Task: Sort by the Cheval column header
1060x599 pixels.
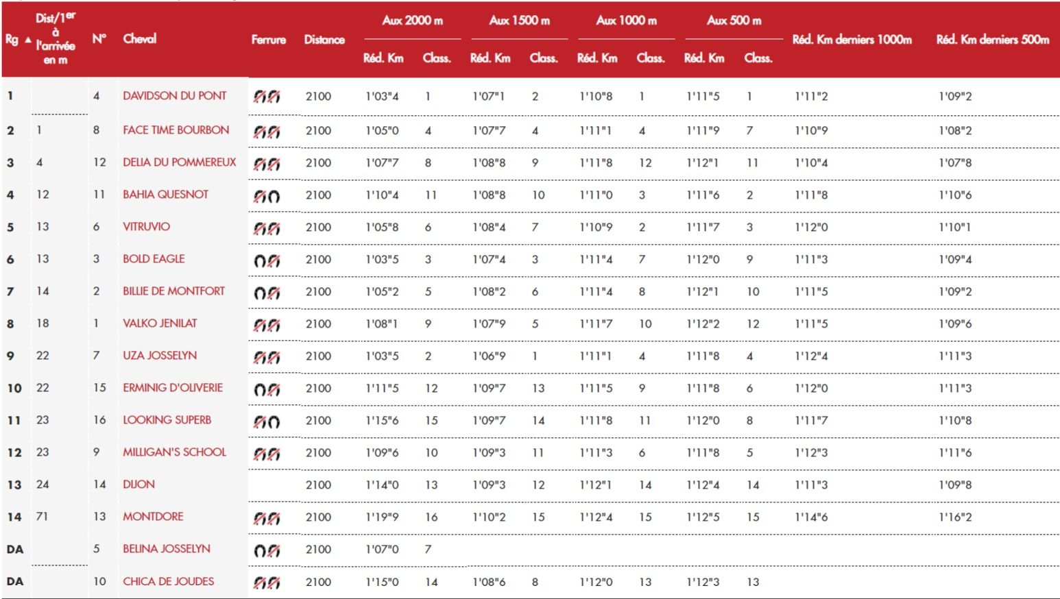Action: pos(140,39)
